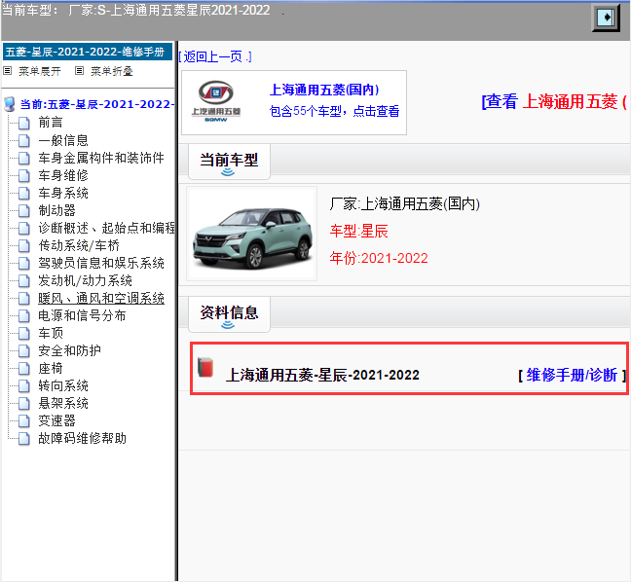Click the page icon next to 发动机/动力系统
631x582 pixels.
[24, 280]
